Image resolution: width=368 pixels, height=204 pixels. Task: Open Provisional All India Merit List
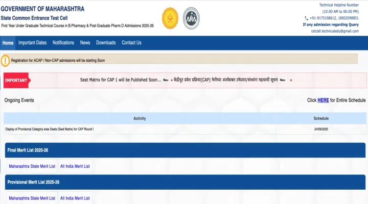[75, 198]
